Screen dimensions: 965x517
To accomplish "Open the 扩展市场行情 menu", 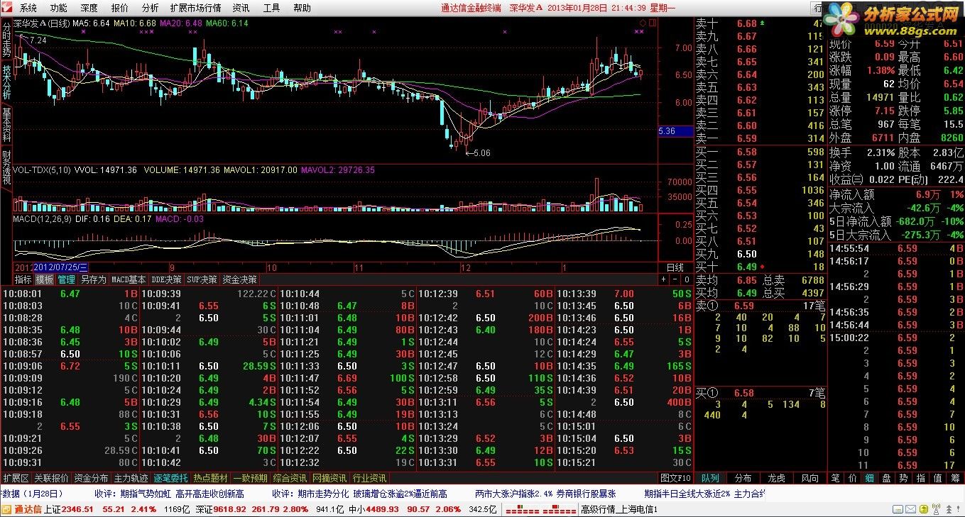I will pyautogui.click(x=195, y=8).
